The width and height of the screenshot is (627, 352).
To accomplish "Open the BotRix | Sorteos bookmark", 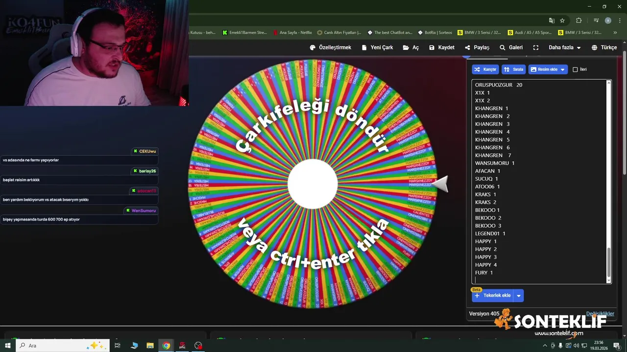I will pyautogui.click(x=435, y=33).
